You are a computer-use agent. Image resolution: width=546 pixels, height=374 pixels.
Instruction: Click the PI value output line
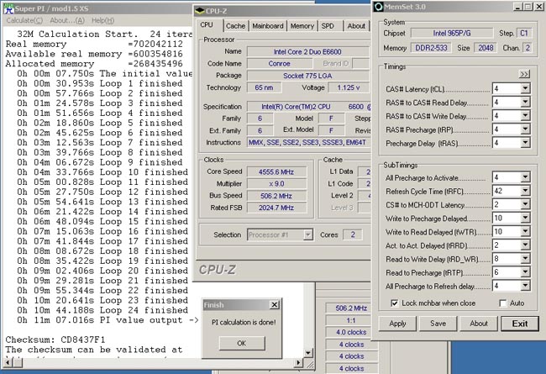[108, 320]
